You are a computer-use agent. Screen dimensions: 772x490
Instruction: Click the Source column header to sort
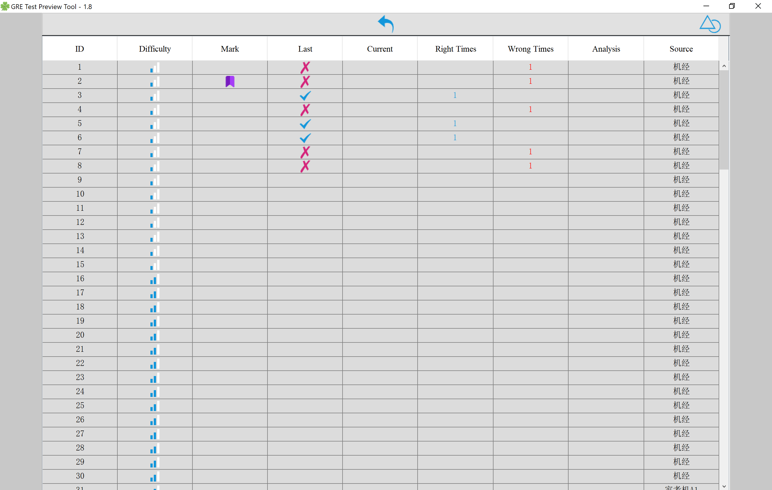tap(681, 49)
